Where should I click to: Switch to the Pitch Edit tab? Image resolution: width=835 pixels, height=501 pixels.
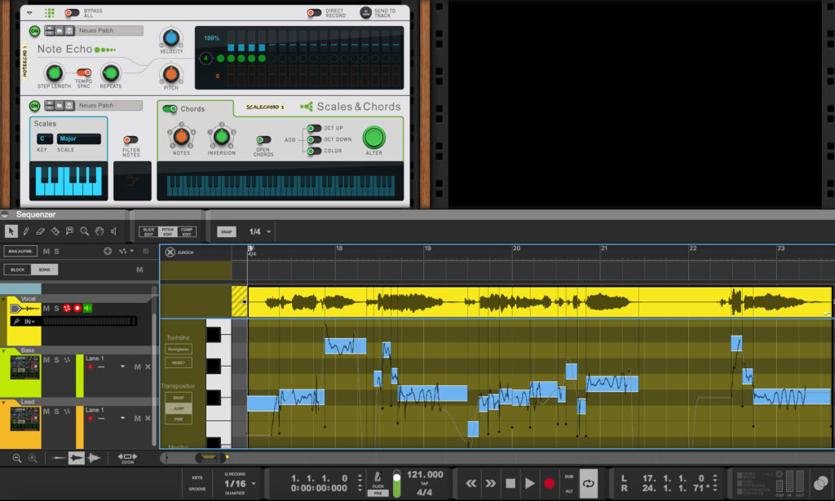pyautogui.click(x=169, y=231)
